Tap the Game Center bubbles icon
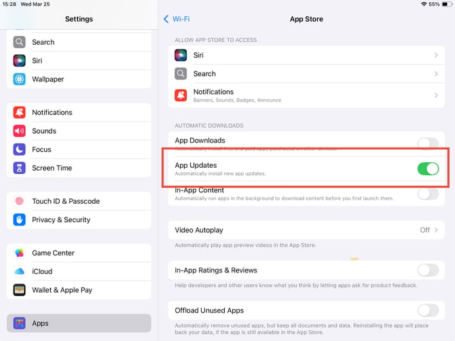Image resolution: width=455 pixels, height=341 pixels. 19,253
